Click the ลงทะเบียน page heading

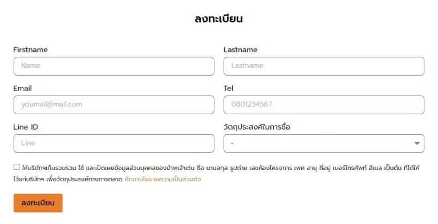pyautogui.click(x=219, y=19)
